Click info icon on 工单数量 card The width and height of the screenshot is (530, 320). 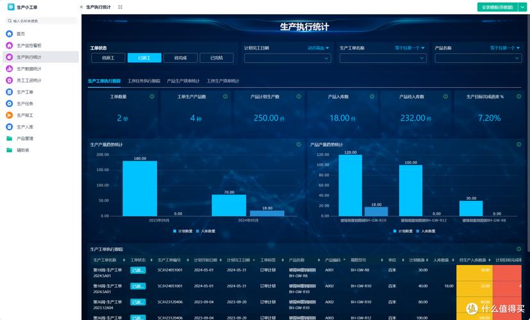[152, 97]
